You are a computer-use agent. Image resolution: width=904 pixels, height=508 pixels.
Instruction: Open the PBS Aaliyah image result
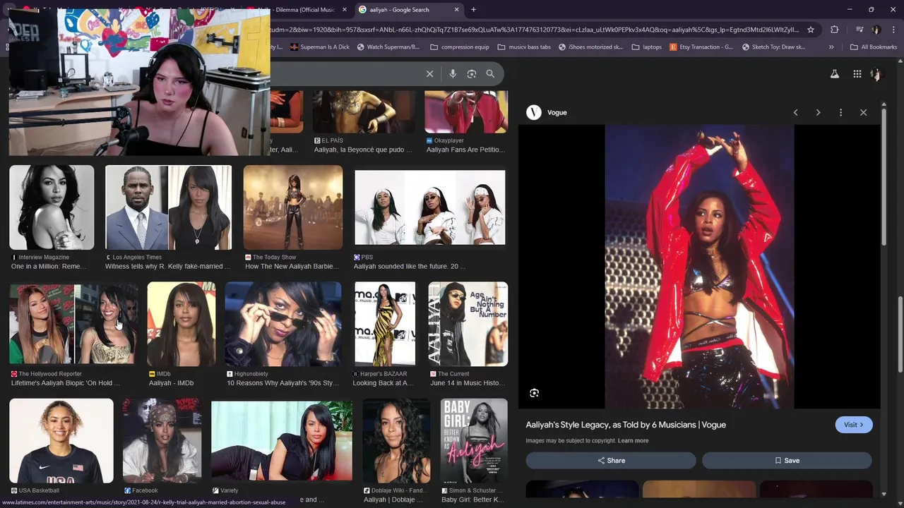click(430, 207)
